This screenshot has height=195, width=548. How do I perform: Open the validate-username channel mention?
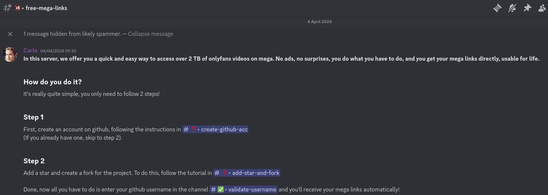pos(243,189)
